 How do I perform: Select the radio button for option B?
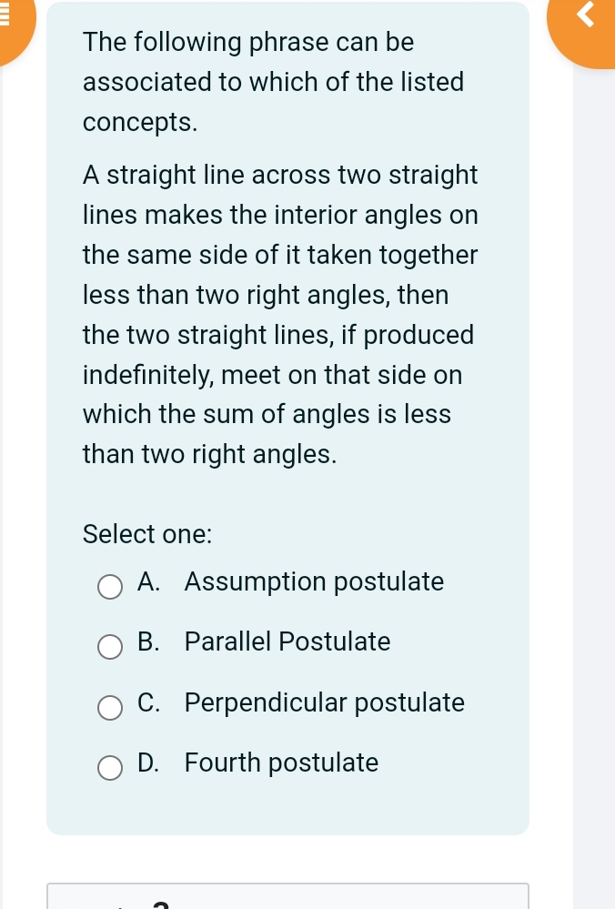point(110,647)
